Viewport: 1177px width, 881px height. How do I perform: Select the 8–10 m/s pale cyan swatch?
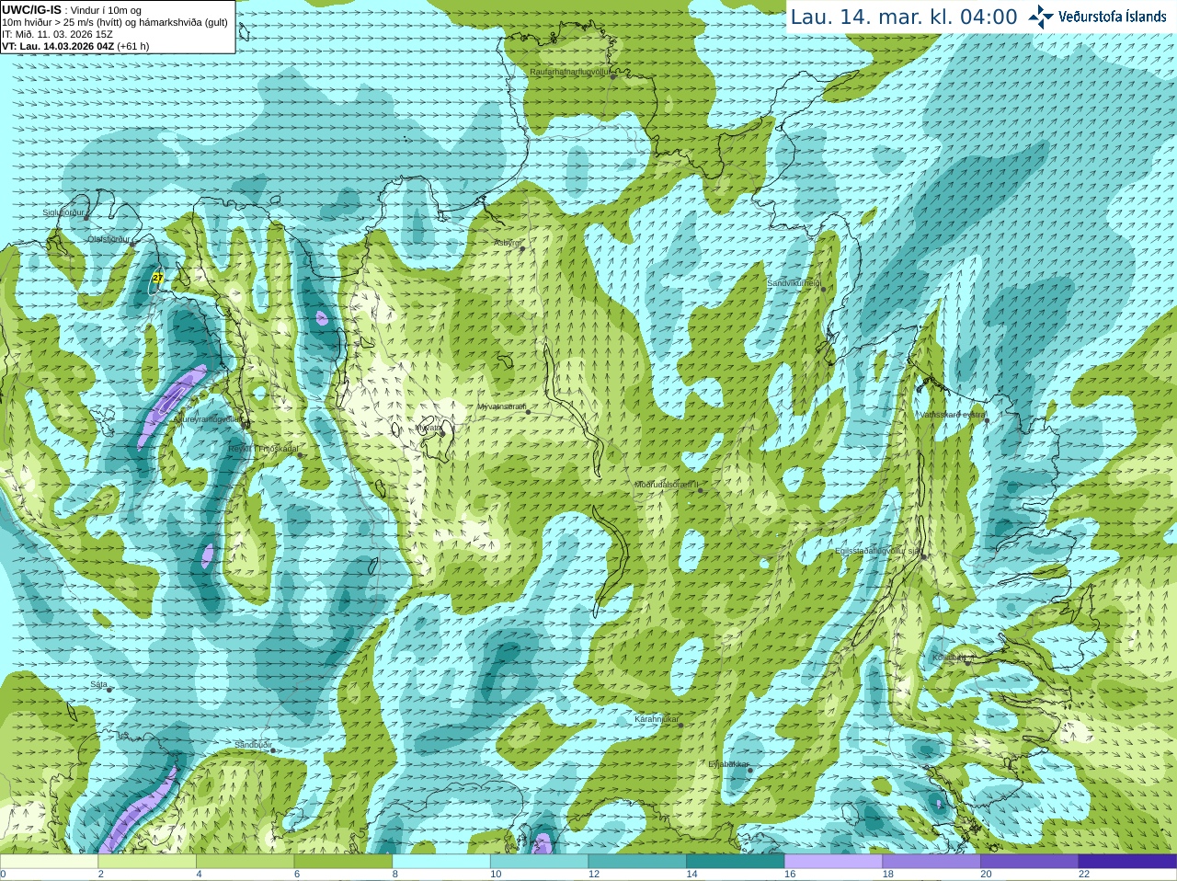click(441, 862)
